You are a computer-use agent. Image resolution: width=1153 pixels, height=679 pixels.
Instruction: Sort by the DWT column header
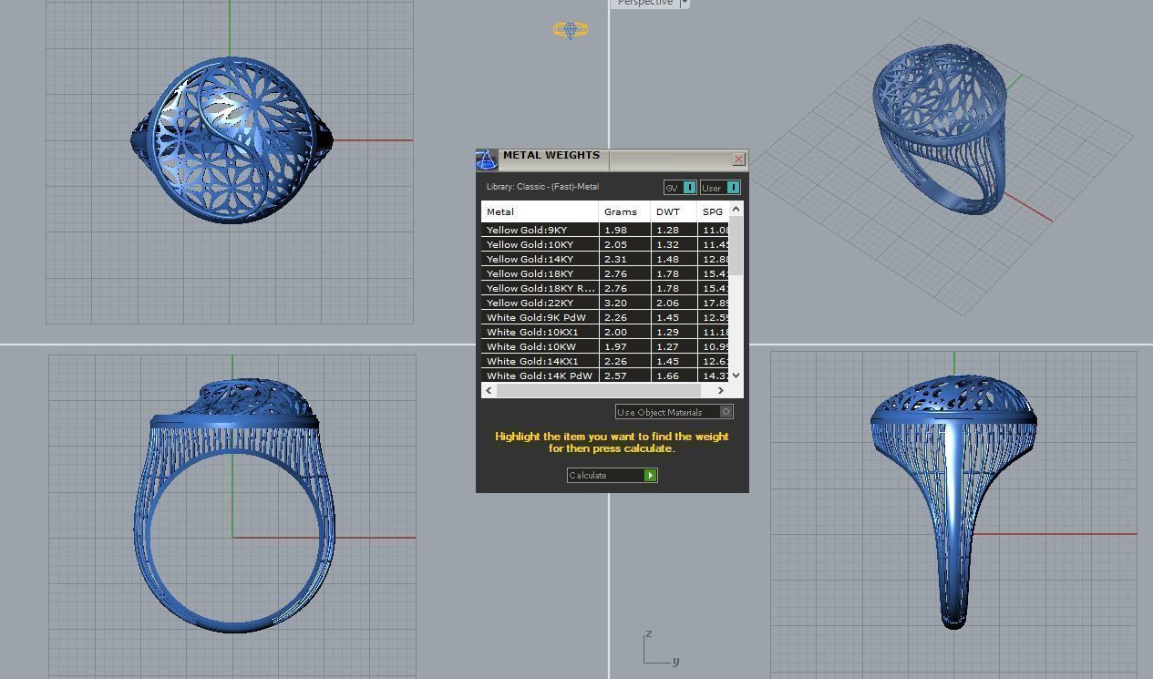pyautogui.click(x=674, y=211)
